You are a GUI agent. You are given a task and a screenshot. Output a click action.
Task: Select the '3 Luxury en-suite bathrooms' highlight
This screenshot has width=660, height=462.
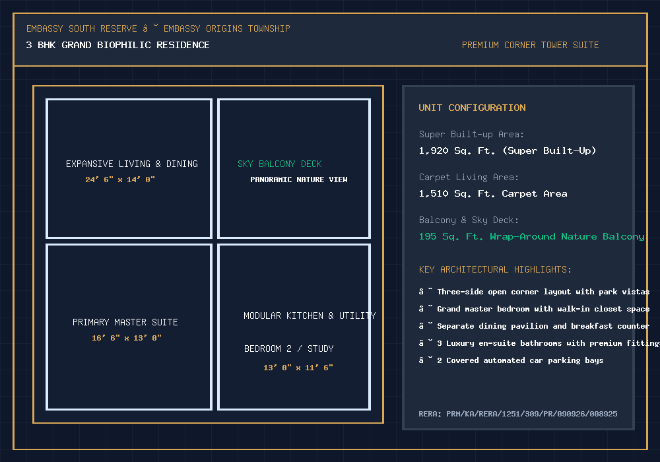539,343
